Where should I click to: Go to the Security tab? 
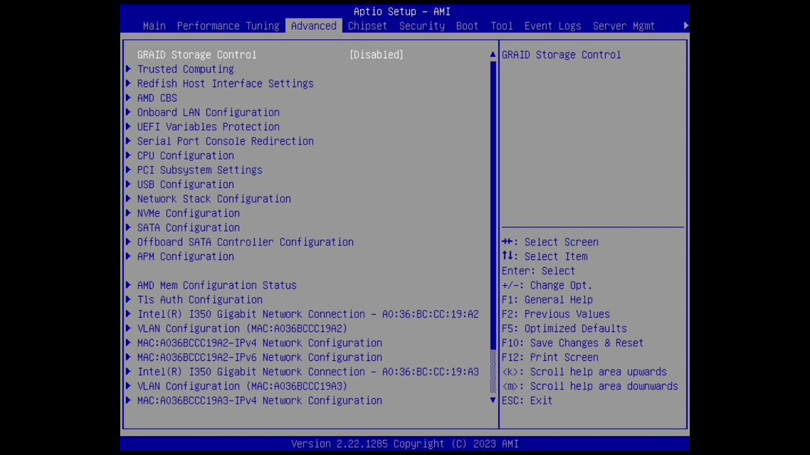421,26
